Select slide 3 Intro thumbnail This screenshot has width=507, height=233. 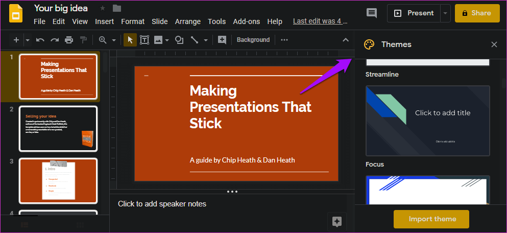[58, 181]
